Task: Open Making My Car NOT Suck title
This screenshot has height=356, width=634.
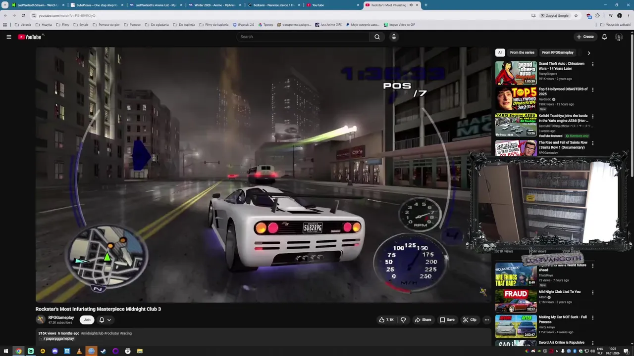Action: tap(563, 319)
